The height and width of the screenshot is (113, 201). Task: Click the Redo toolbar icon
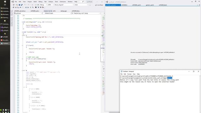[29, 5]
